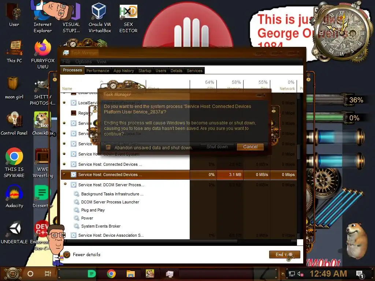The height and width of the screenshot is (281, 375).
Task: Click Fewer details in Task Manager
Action: click(x=82, y=255)
